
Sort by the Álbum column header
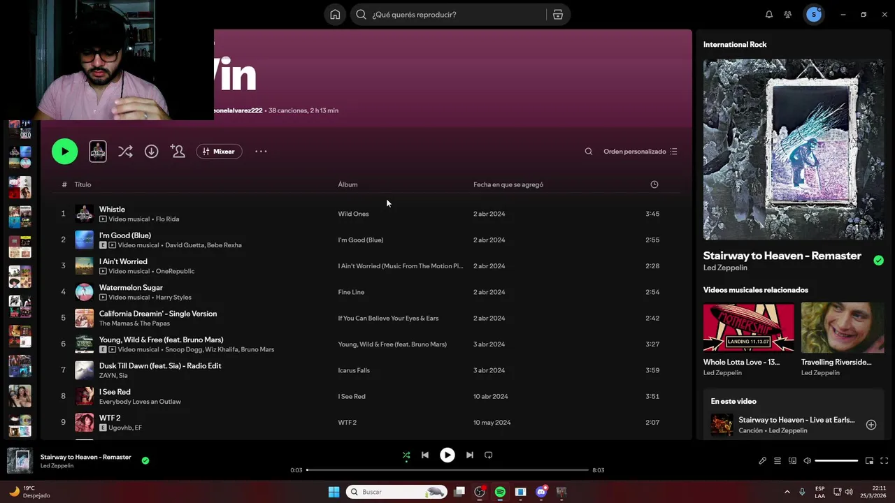coord(348,184)
